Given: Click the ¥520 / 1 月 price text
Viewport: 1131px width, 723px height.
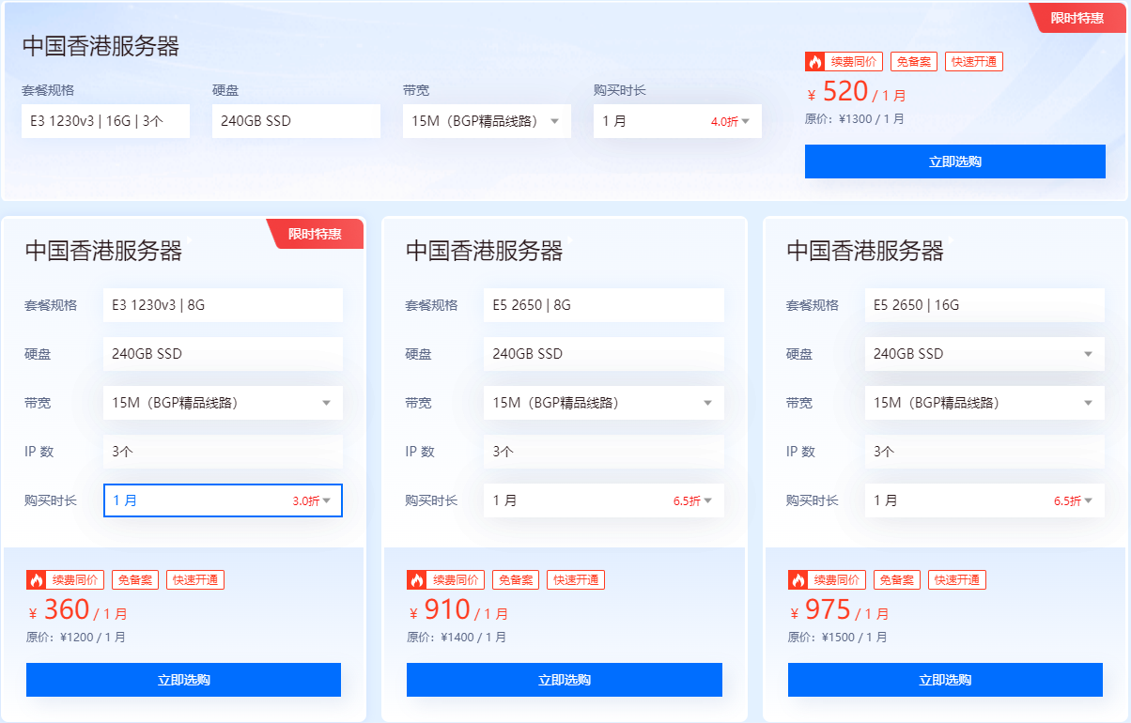Looking at the screenshot, I should click(857, 92).
